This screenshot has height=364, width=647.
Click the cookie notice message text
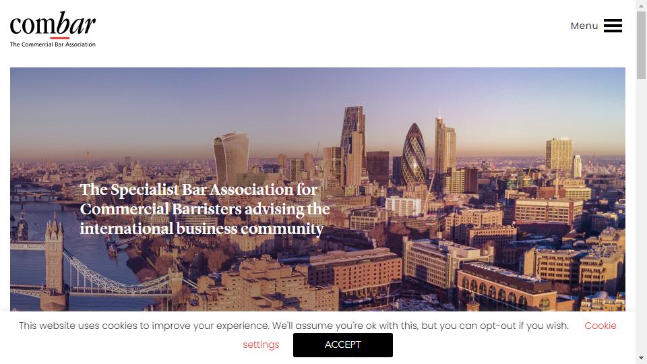(294, 326)
